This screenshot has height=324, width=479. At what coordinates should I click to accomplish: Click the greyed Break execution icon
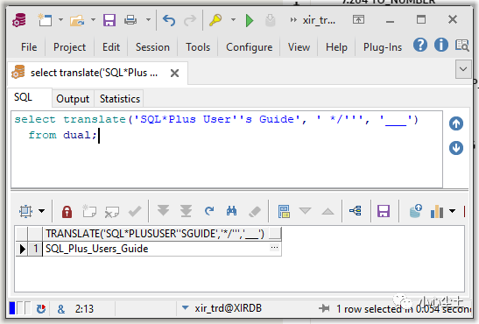(x=270, y=20)
